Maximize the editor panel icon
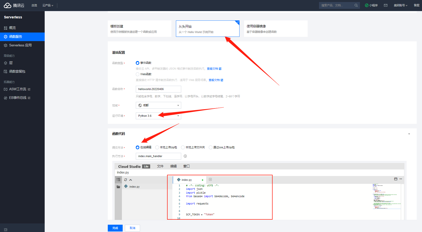 (x=396, y=179)
